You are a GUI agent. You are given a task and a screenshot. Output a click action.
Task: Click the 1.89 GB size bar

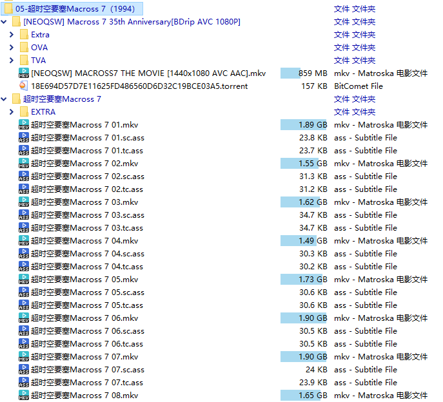(x=304, y=125)
